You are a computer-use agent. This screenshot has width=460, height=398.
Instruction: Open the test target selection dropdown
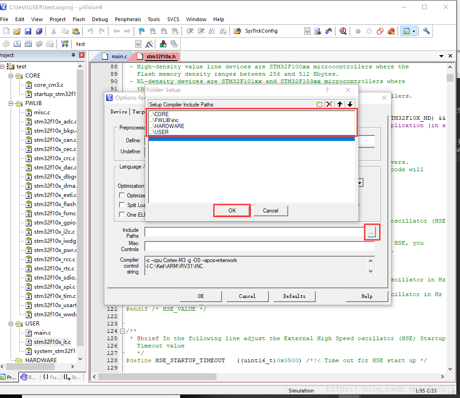pos(138,44)
